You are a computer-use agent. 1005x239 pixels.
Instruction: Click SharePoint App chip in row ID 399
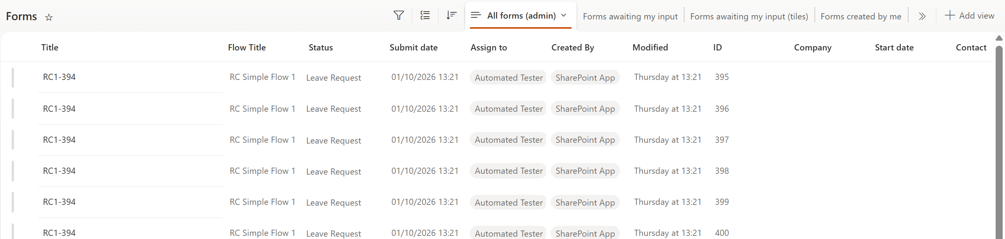point(585,202)
